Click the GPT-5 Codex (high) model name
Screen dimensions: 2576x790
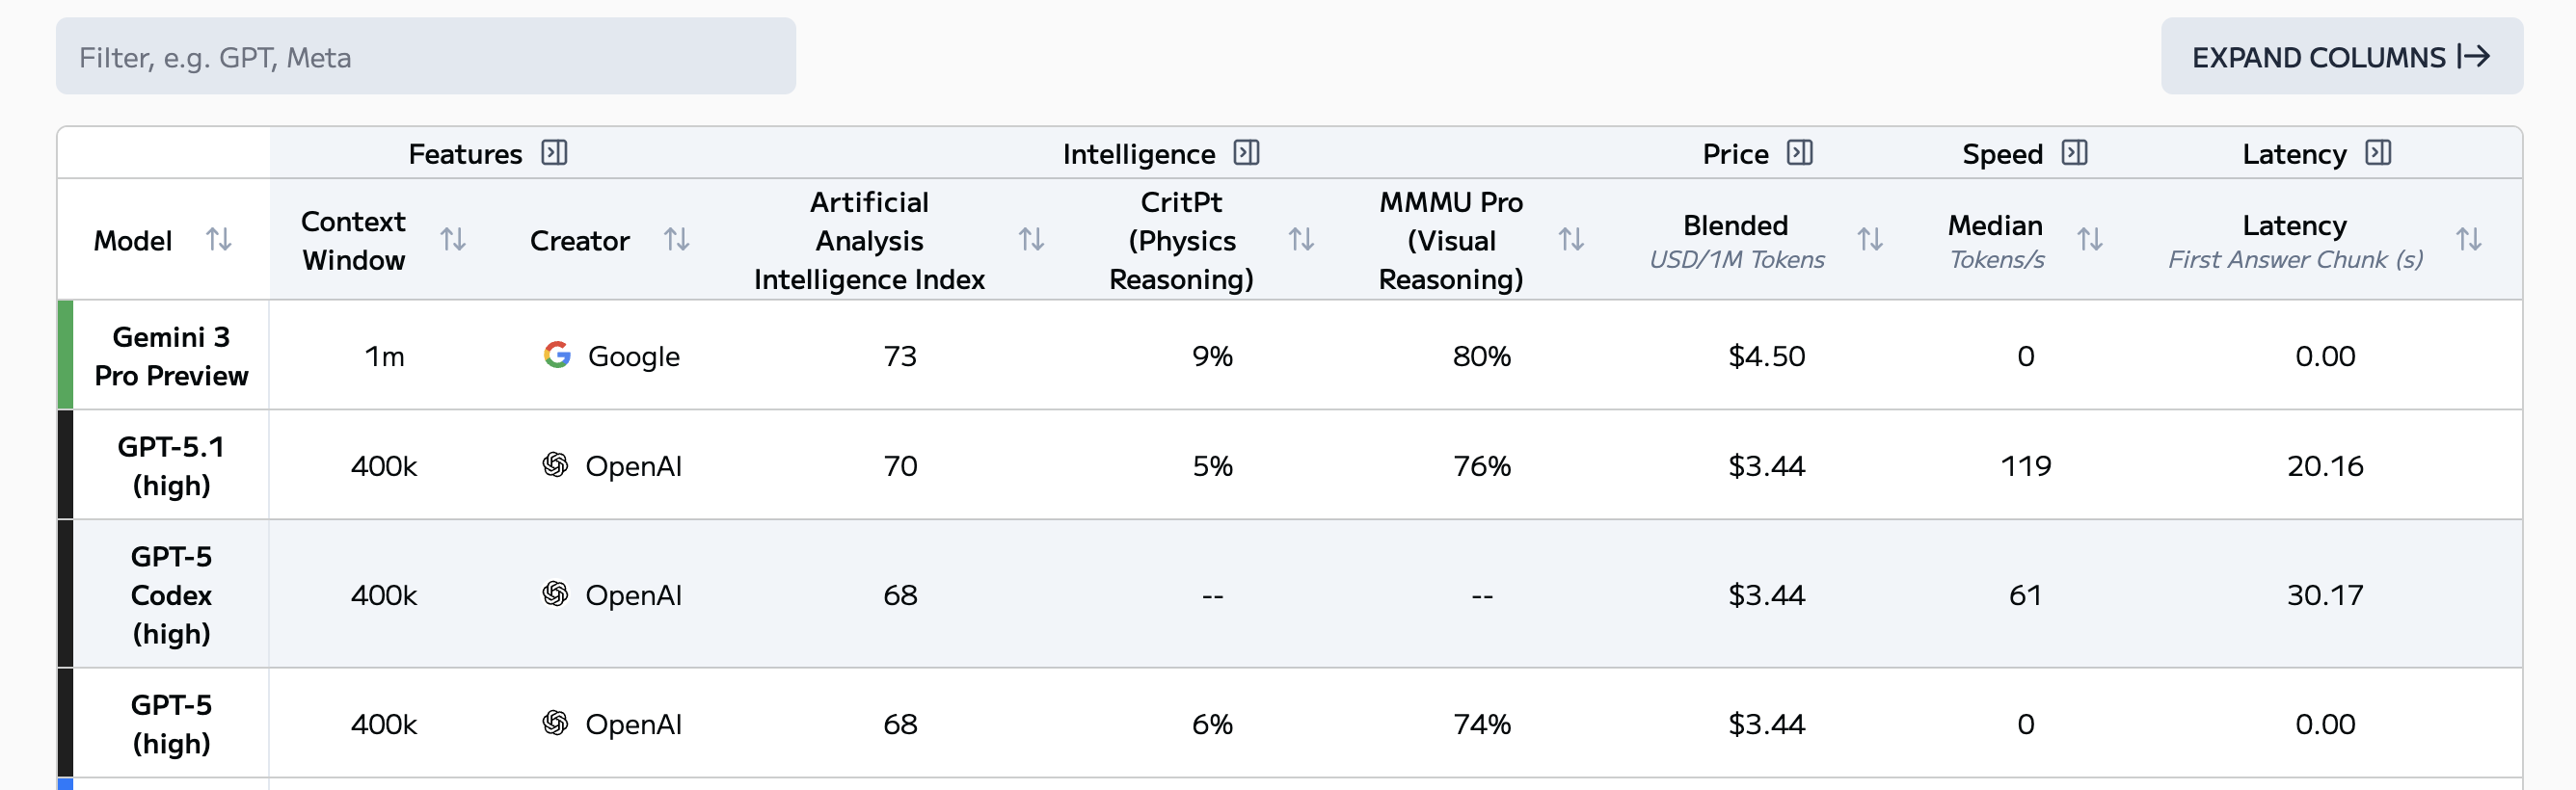171,594
